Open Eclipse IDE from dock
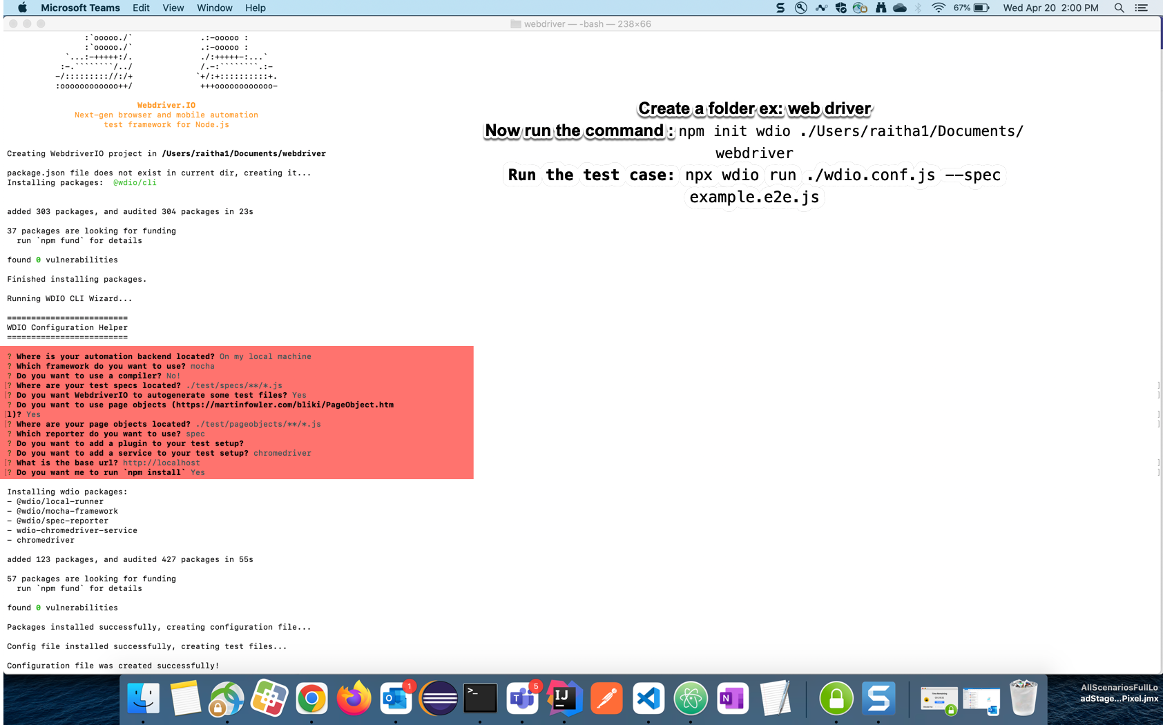This screenshot has width=1163, height=725. [x=439, y=699]
